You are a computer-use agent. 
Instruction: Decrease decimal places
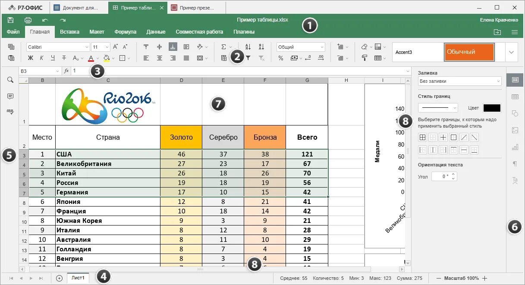(308, 58)
